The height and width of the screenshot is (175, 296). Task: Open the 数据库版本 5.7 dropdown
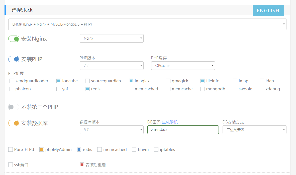click(x=112, y=130)
